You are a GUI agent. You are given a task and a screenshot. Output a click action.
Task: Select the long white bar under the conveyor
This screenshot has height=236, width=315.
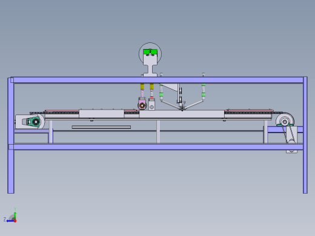[x=101, y=127]
